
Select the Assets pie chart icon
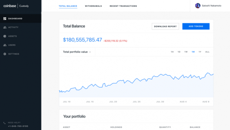coord(5,36)
